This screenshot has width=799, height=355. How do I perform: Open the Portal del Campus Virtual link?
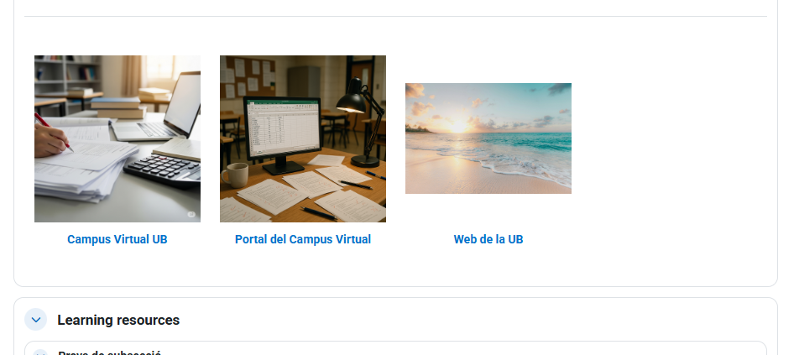click(303, 239)
